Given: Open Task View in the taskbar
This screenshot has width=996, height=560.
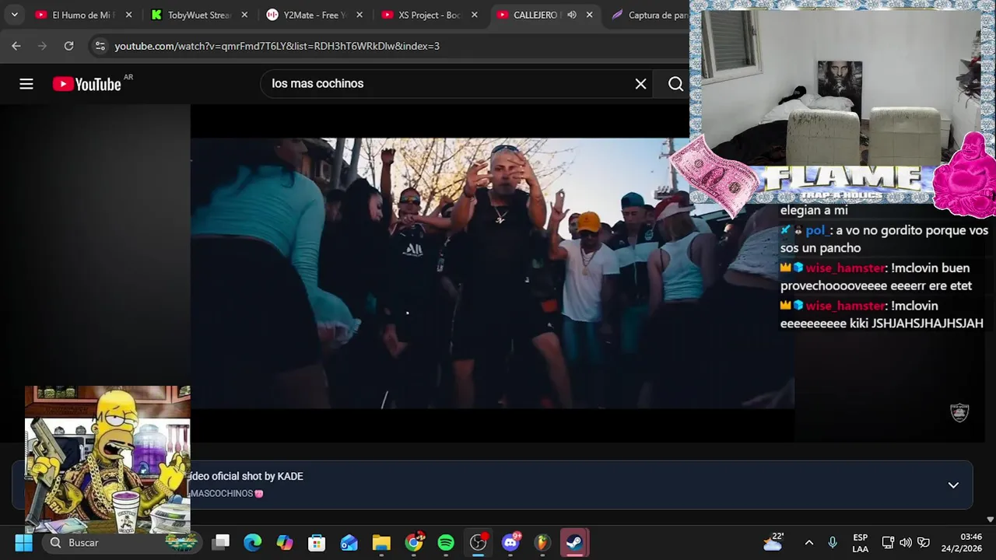Looking at the screenshot, I should click(222, 542).
